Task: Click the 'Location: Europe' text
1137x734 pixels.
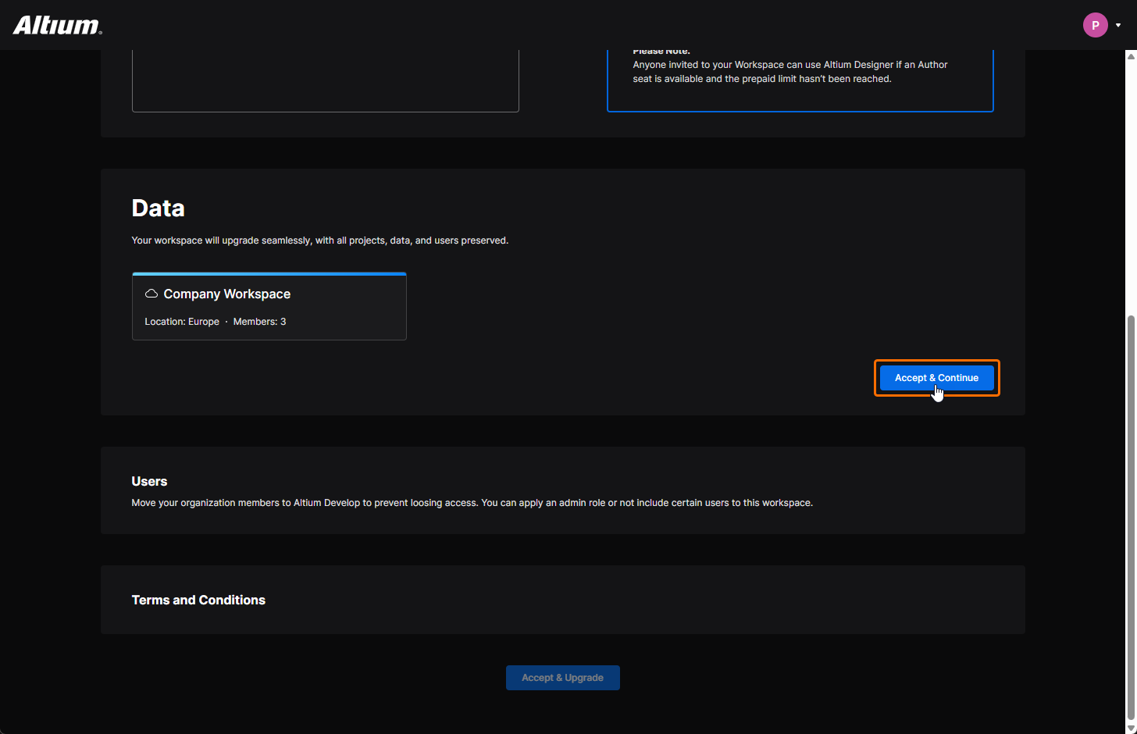Action: 182,322
